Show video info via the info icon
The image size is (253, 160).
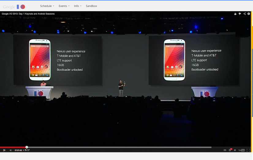pyautogui.click(x=249, y=14)
